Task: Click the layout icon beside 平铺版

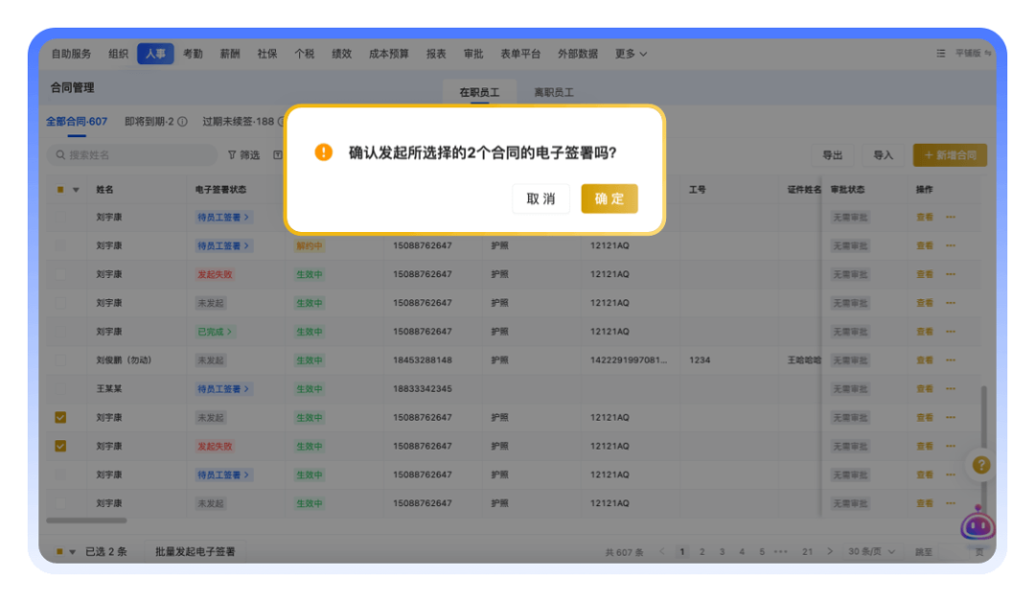Action: 940,54
